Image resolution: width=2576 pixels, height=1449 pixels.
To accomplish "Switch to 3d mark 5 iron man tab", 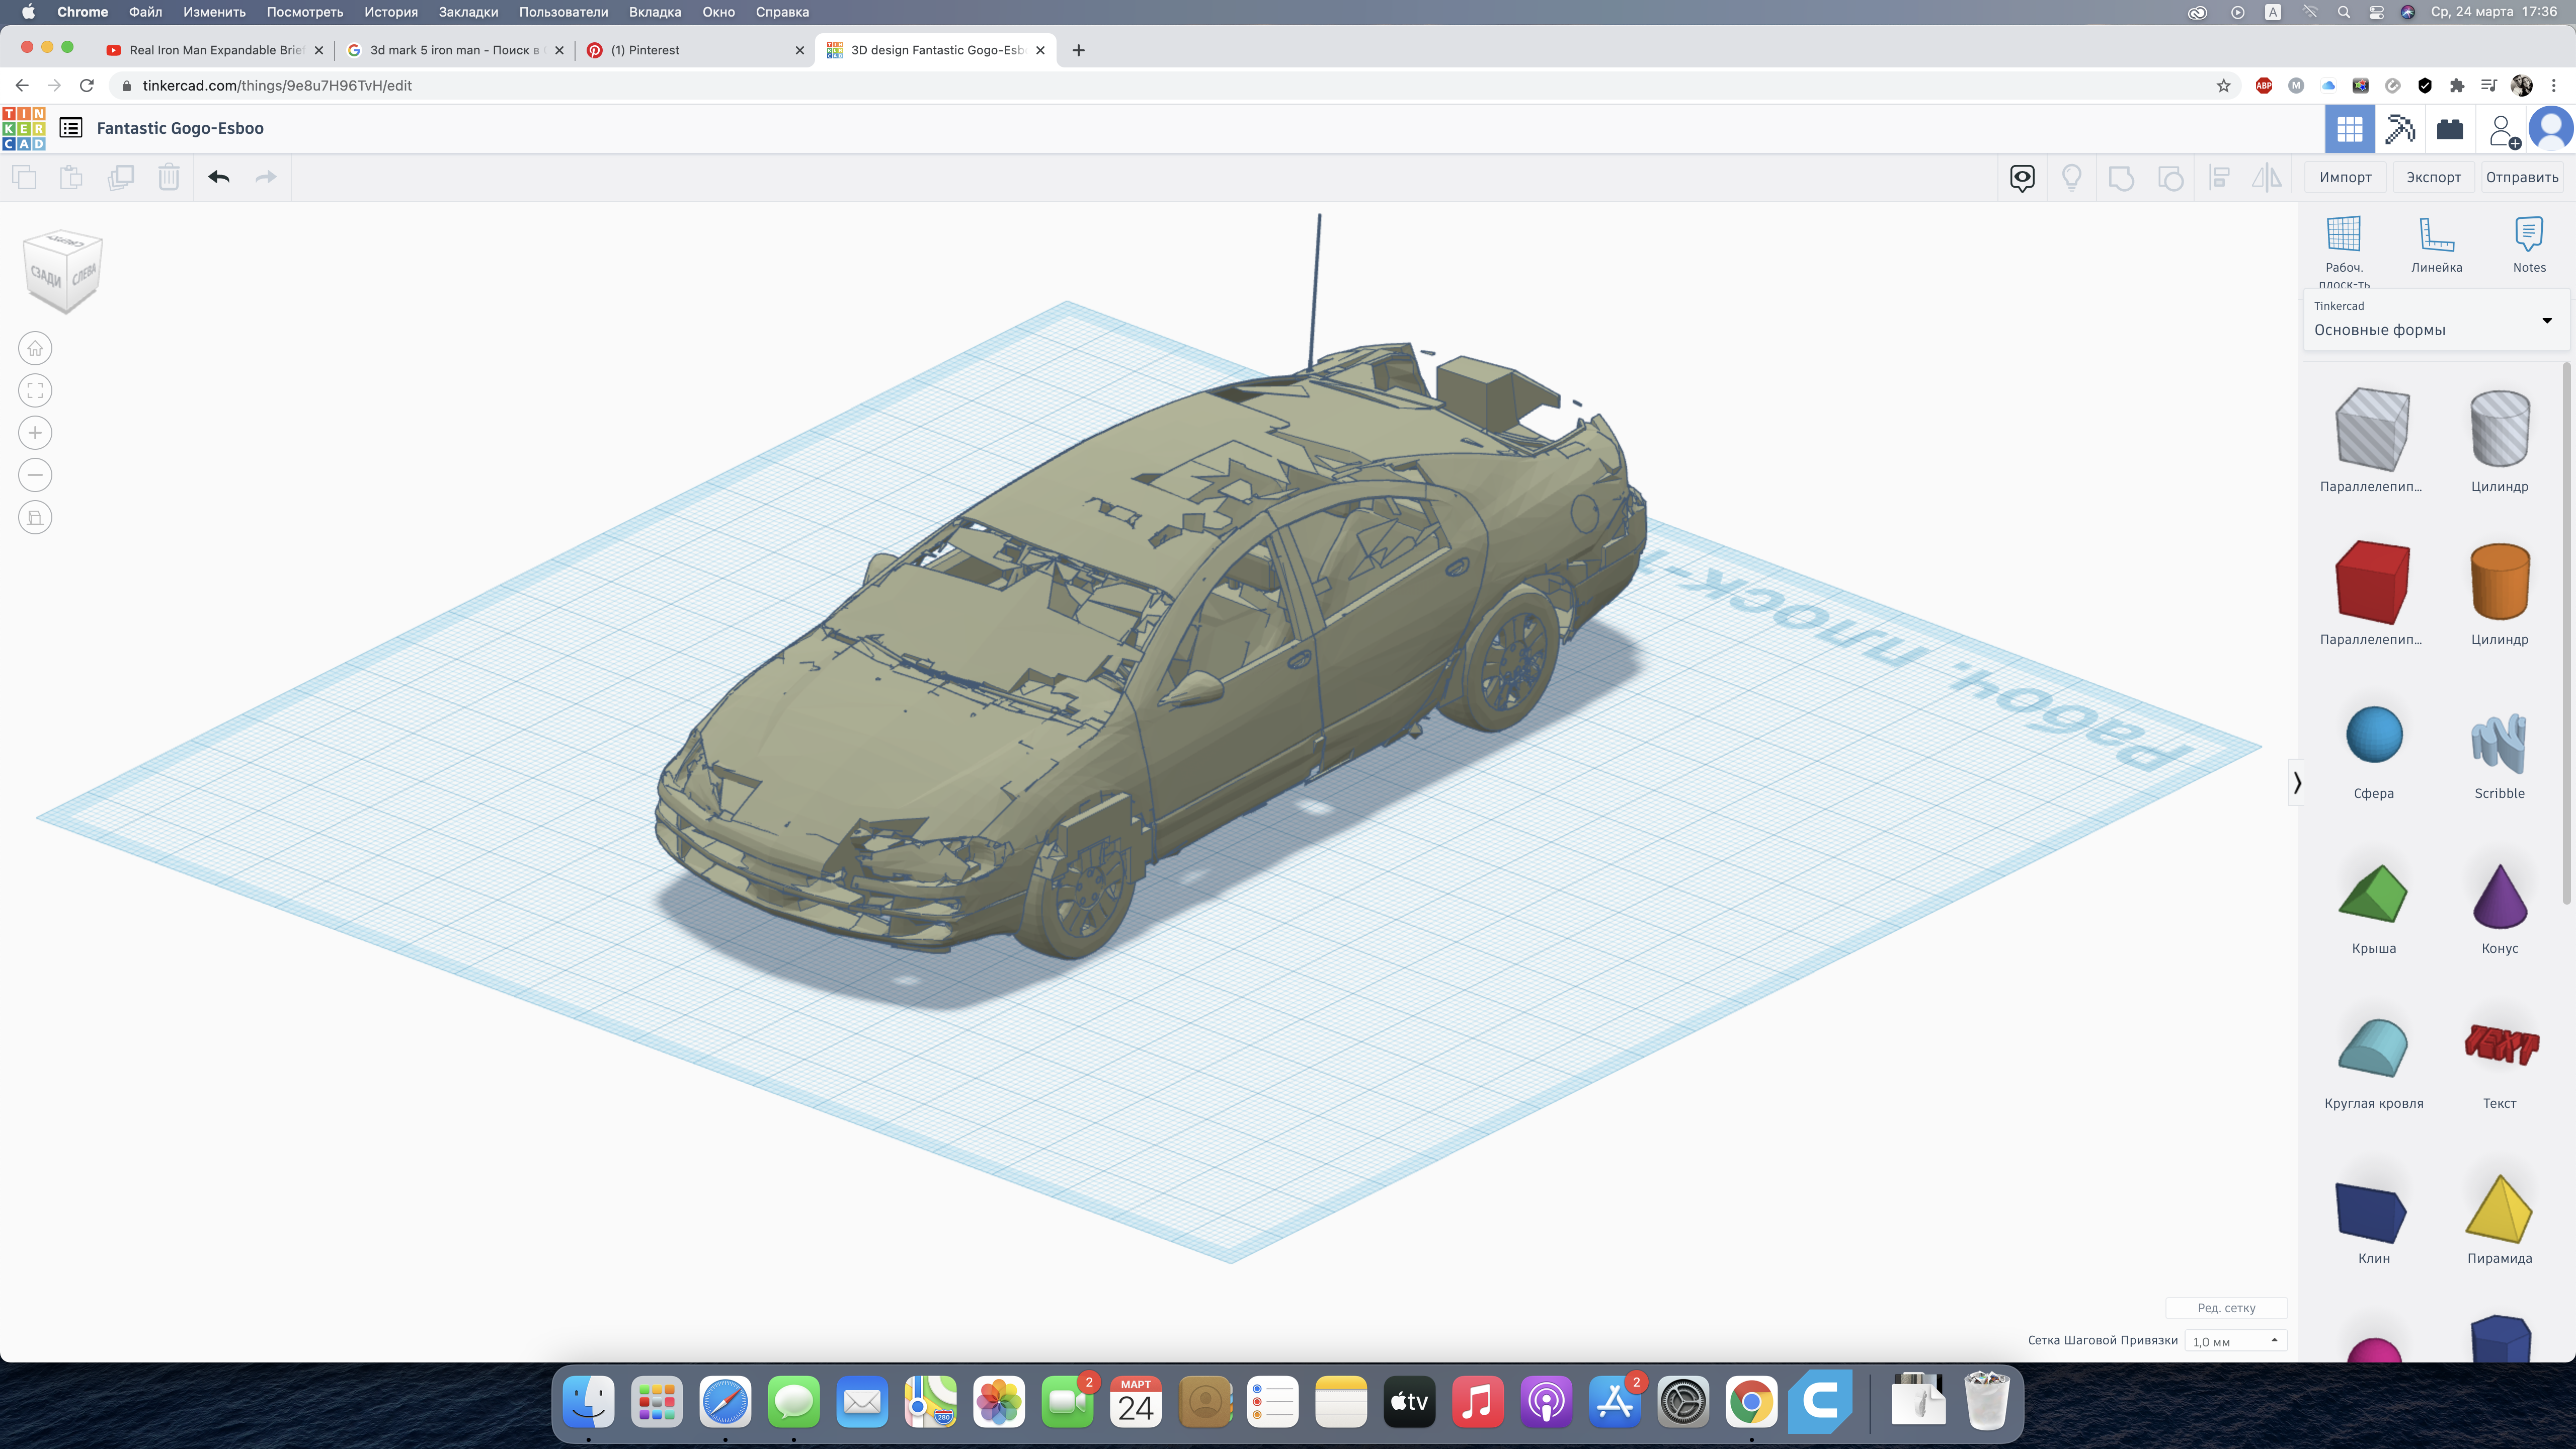I will tap(455, 50).
